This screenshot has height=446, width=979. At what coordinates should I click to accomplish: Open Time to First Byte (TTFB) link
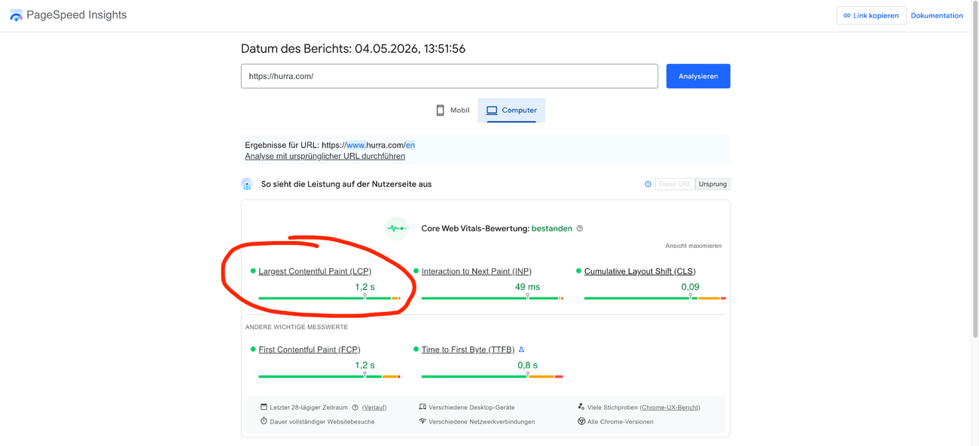(x=468, y=350)
